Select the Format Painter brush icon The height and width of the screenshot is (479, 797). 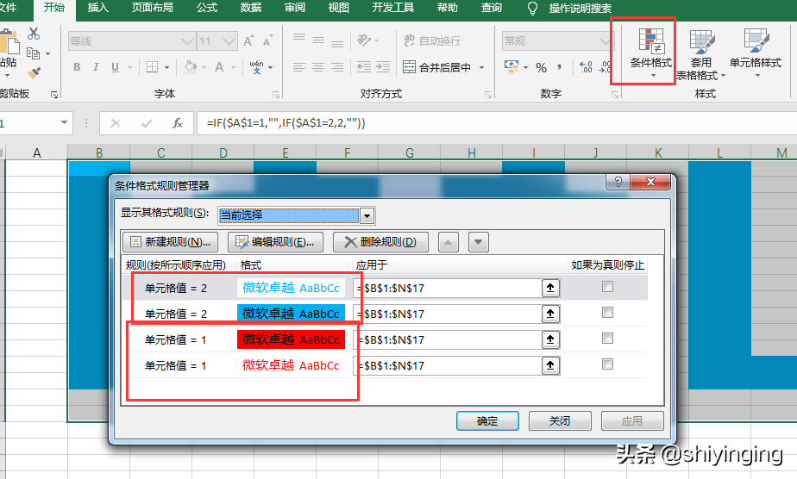point(34,73)
